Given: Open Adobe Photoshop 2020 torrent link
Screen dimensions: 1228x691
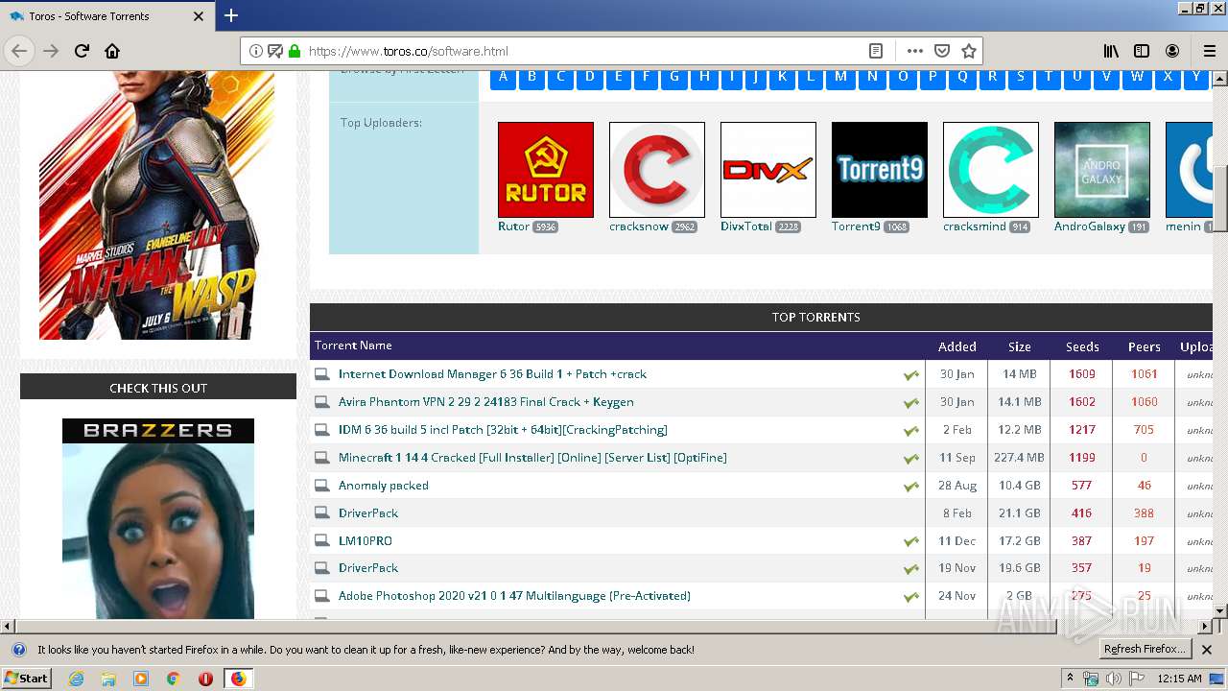Looking at the screenshot, I should 514,596.
